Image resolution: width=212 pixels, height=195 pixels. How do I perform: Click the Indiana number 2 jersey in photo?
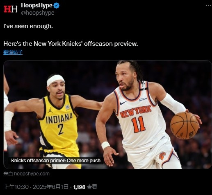point(59,123)
